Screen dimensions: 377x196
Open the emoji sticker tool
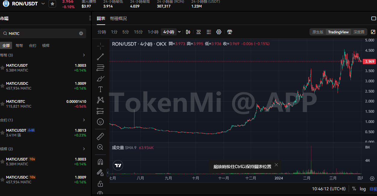[100, 122]
